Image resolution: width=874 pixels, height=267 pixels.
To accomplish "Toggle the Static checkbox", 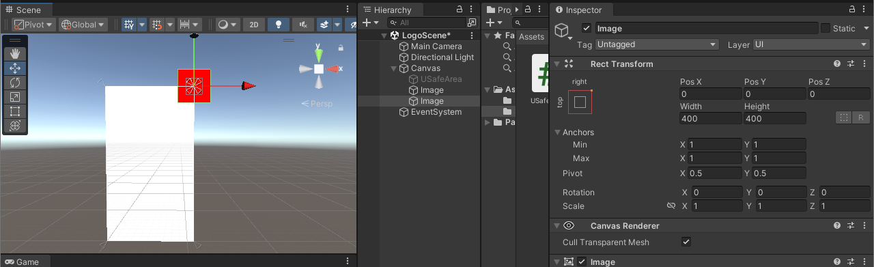I will coord(826,28).
